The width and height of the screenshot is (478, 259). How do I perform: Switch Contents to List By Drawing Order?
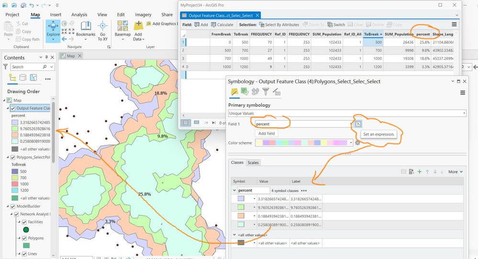12,78
